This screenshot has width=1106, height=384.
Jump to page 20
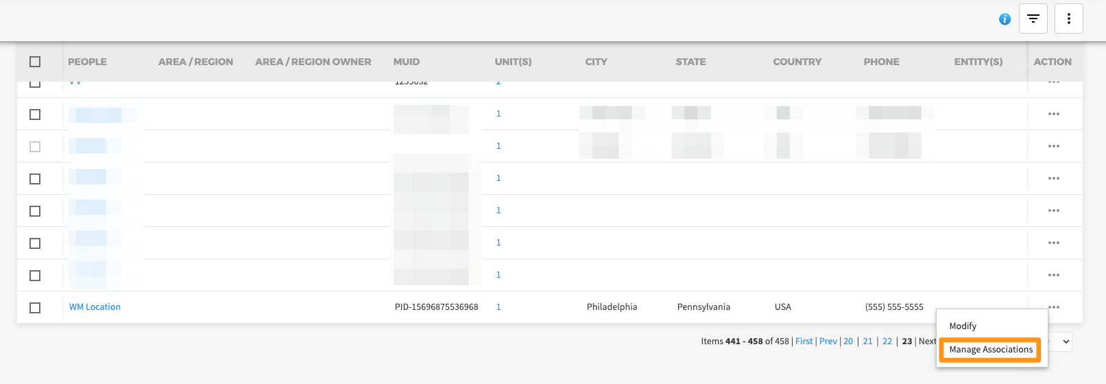pyautogui.click(x=848, y=341)
